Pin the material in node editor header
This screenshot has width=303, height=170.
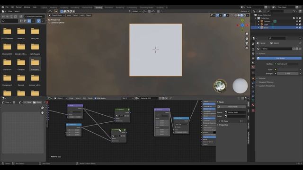click(170, 98)
